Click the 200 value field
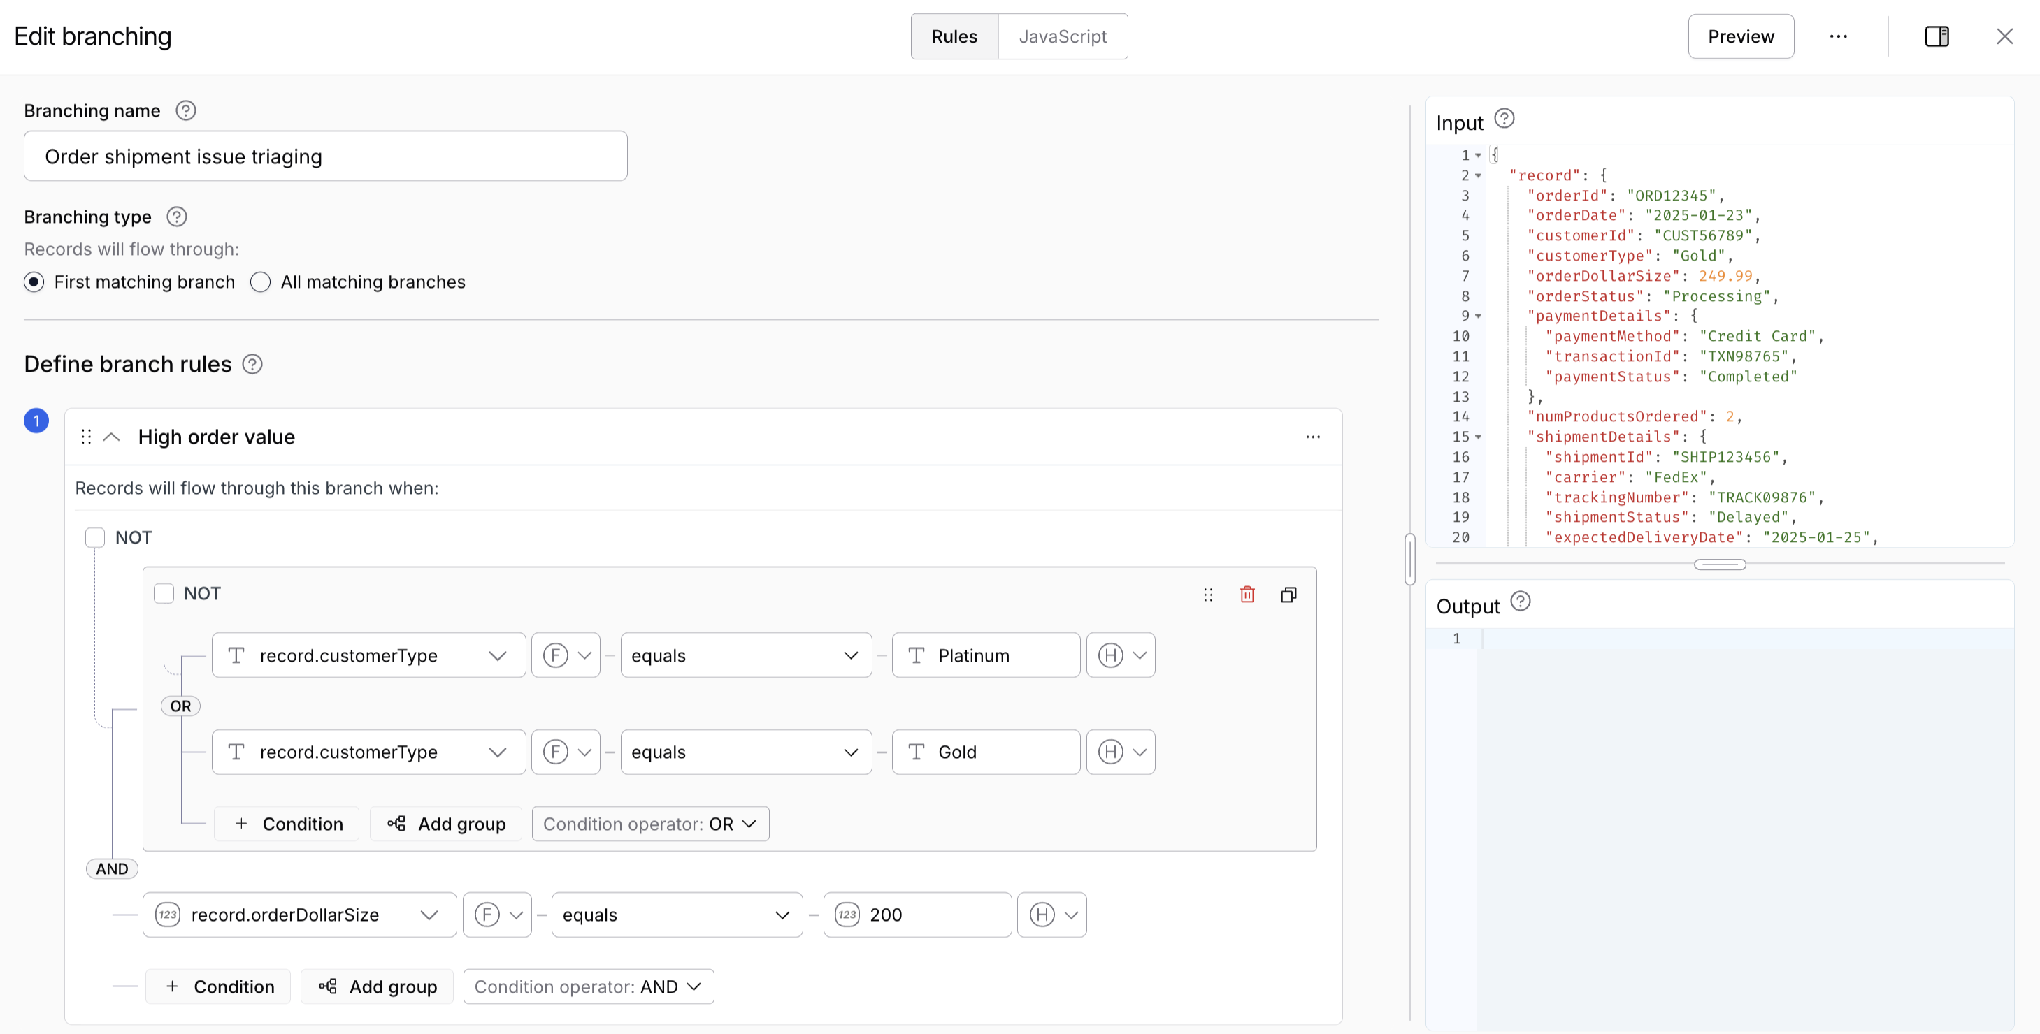This screenshot has height=1034, width=2040. pyautogui.click(x=917, y=915)
